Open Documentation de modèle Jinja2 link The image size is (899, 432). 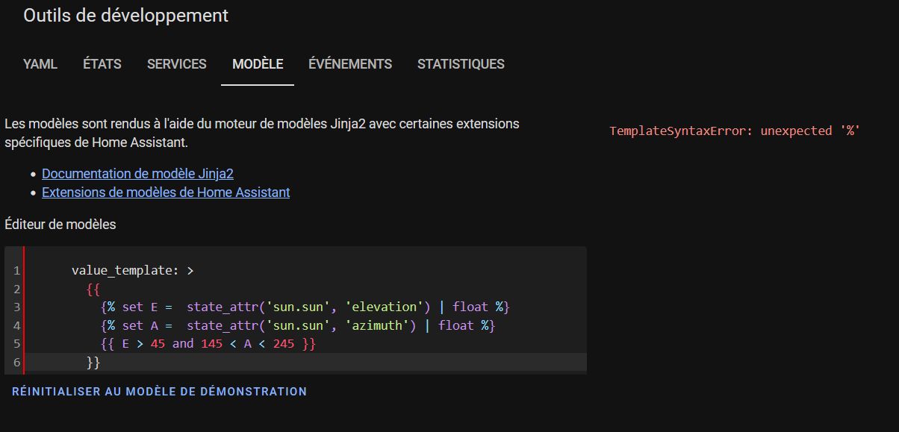tap(137, 174)
